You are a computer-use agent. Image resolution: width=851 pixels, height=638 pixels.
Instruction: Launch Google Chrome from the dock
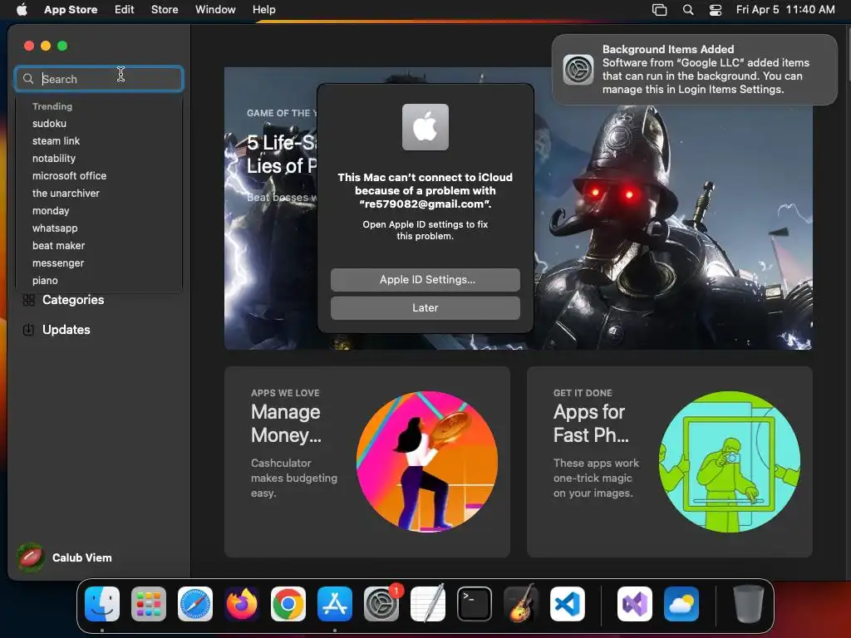tap(288, 604)
